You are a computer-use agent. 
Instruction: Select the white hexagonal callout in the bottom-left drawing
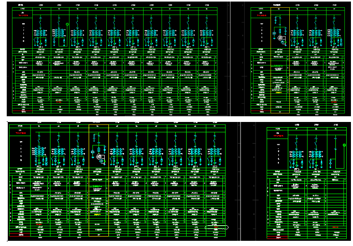pyautogui.click(x=216, y=227)
